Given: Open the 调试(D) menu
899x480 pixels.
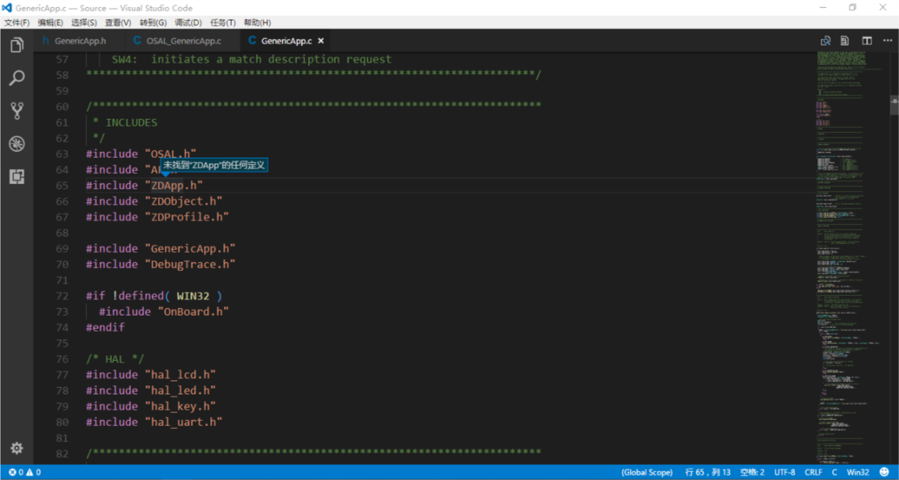Looking at the screenshot, I should click(x=188, y=22).
